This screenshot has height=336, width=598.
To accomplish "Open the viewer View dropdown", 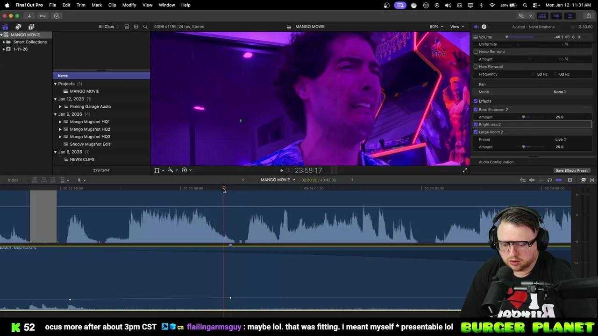I will pos(457,27).
